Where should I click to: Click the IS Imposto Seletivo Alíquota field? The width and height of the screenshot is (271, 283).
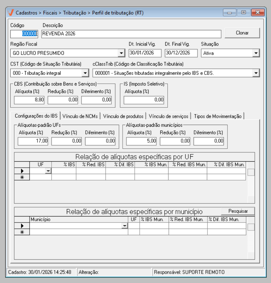[144, 99]
